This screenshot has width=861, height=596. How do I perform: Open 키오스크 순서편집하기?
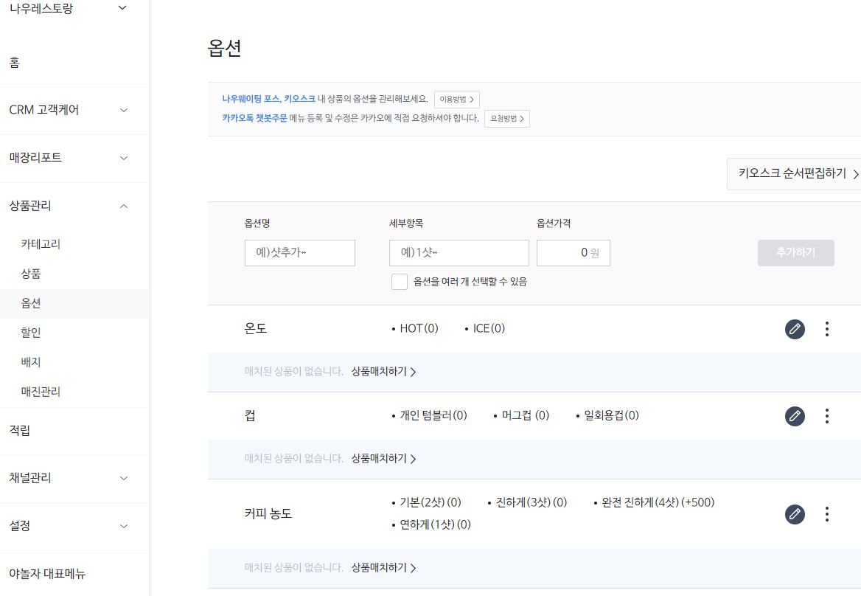click(794, 173)
